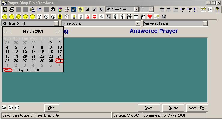The image size is (222, 119).
Task: Click the blue pencil cup icon
Action: click(74, 10)
